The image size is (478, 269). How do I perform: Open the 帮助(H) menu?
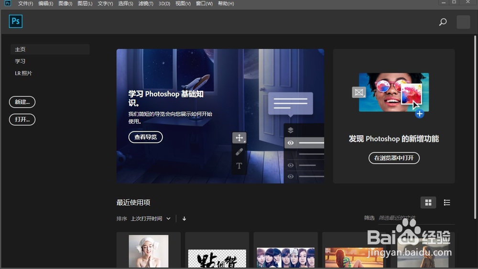coord(226,4)
